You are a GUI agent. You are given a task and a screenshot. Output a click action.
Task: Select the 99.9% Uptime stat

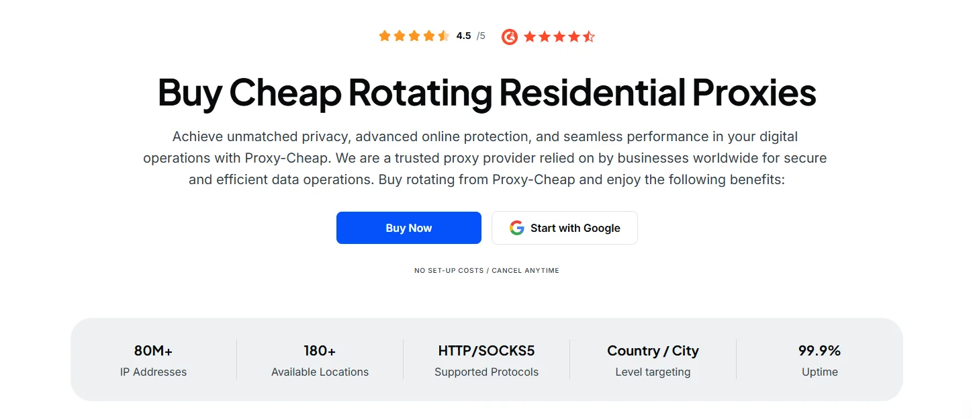pyautogui.click(x=820, y=360)
